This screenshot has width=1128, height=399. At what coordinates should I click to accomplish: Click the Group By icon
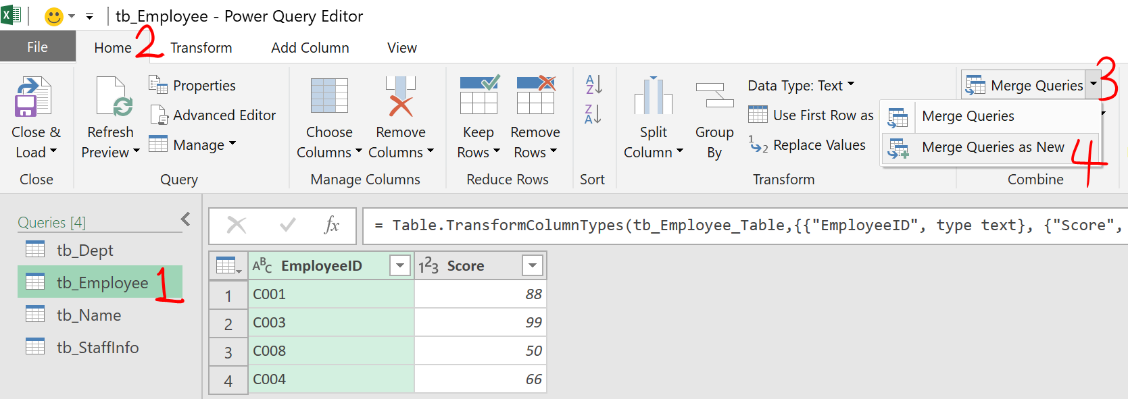point(714,97)
